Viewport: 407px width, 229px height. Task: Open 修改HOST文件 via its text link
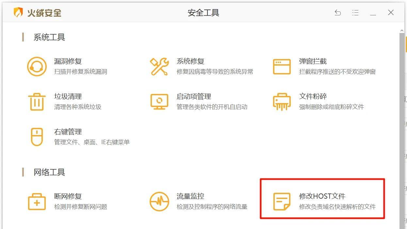pyautogui.click(x=322, y=196)
